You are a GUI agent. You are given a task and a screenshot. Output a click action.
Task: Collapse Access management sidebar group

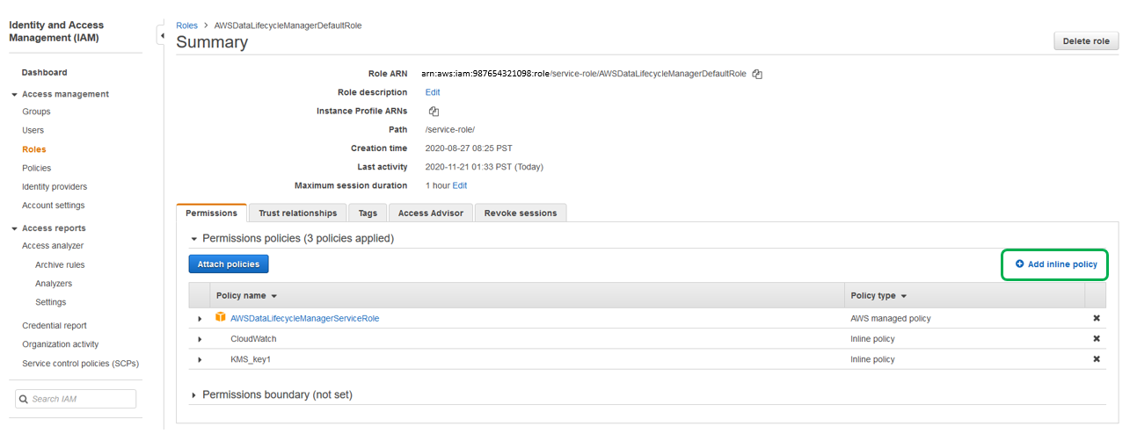click(x=14, y=94)
